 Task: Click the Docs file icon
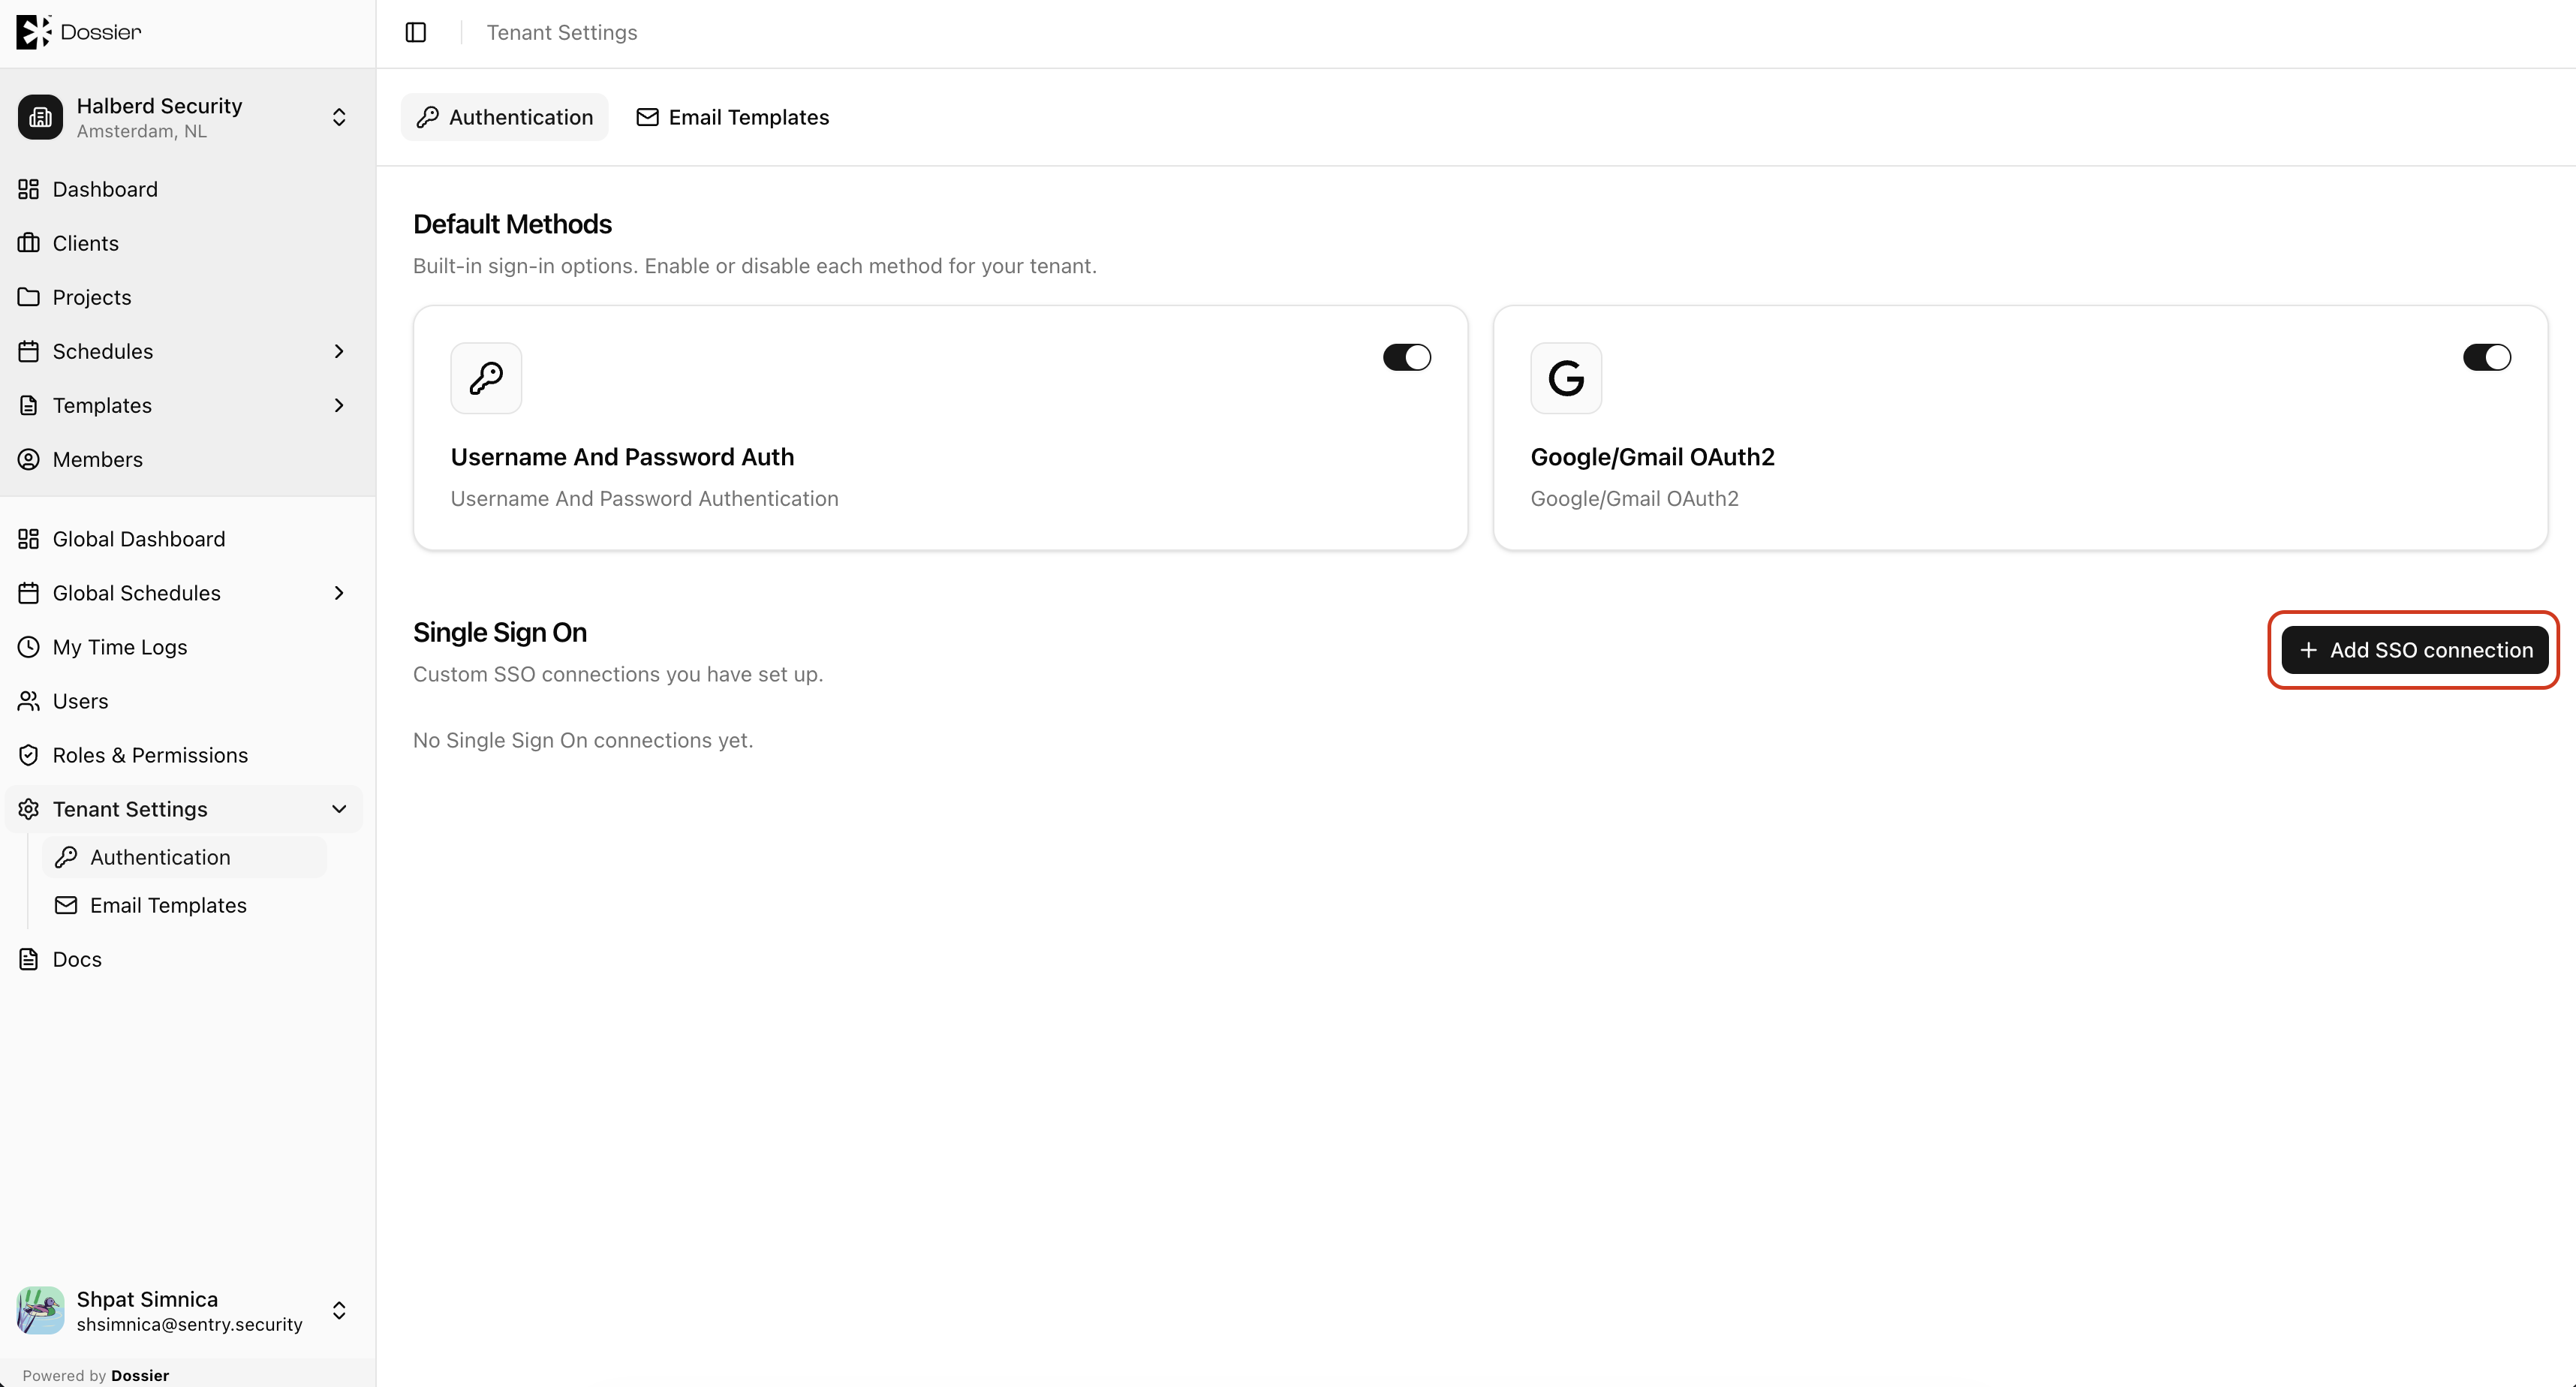29,959
